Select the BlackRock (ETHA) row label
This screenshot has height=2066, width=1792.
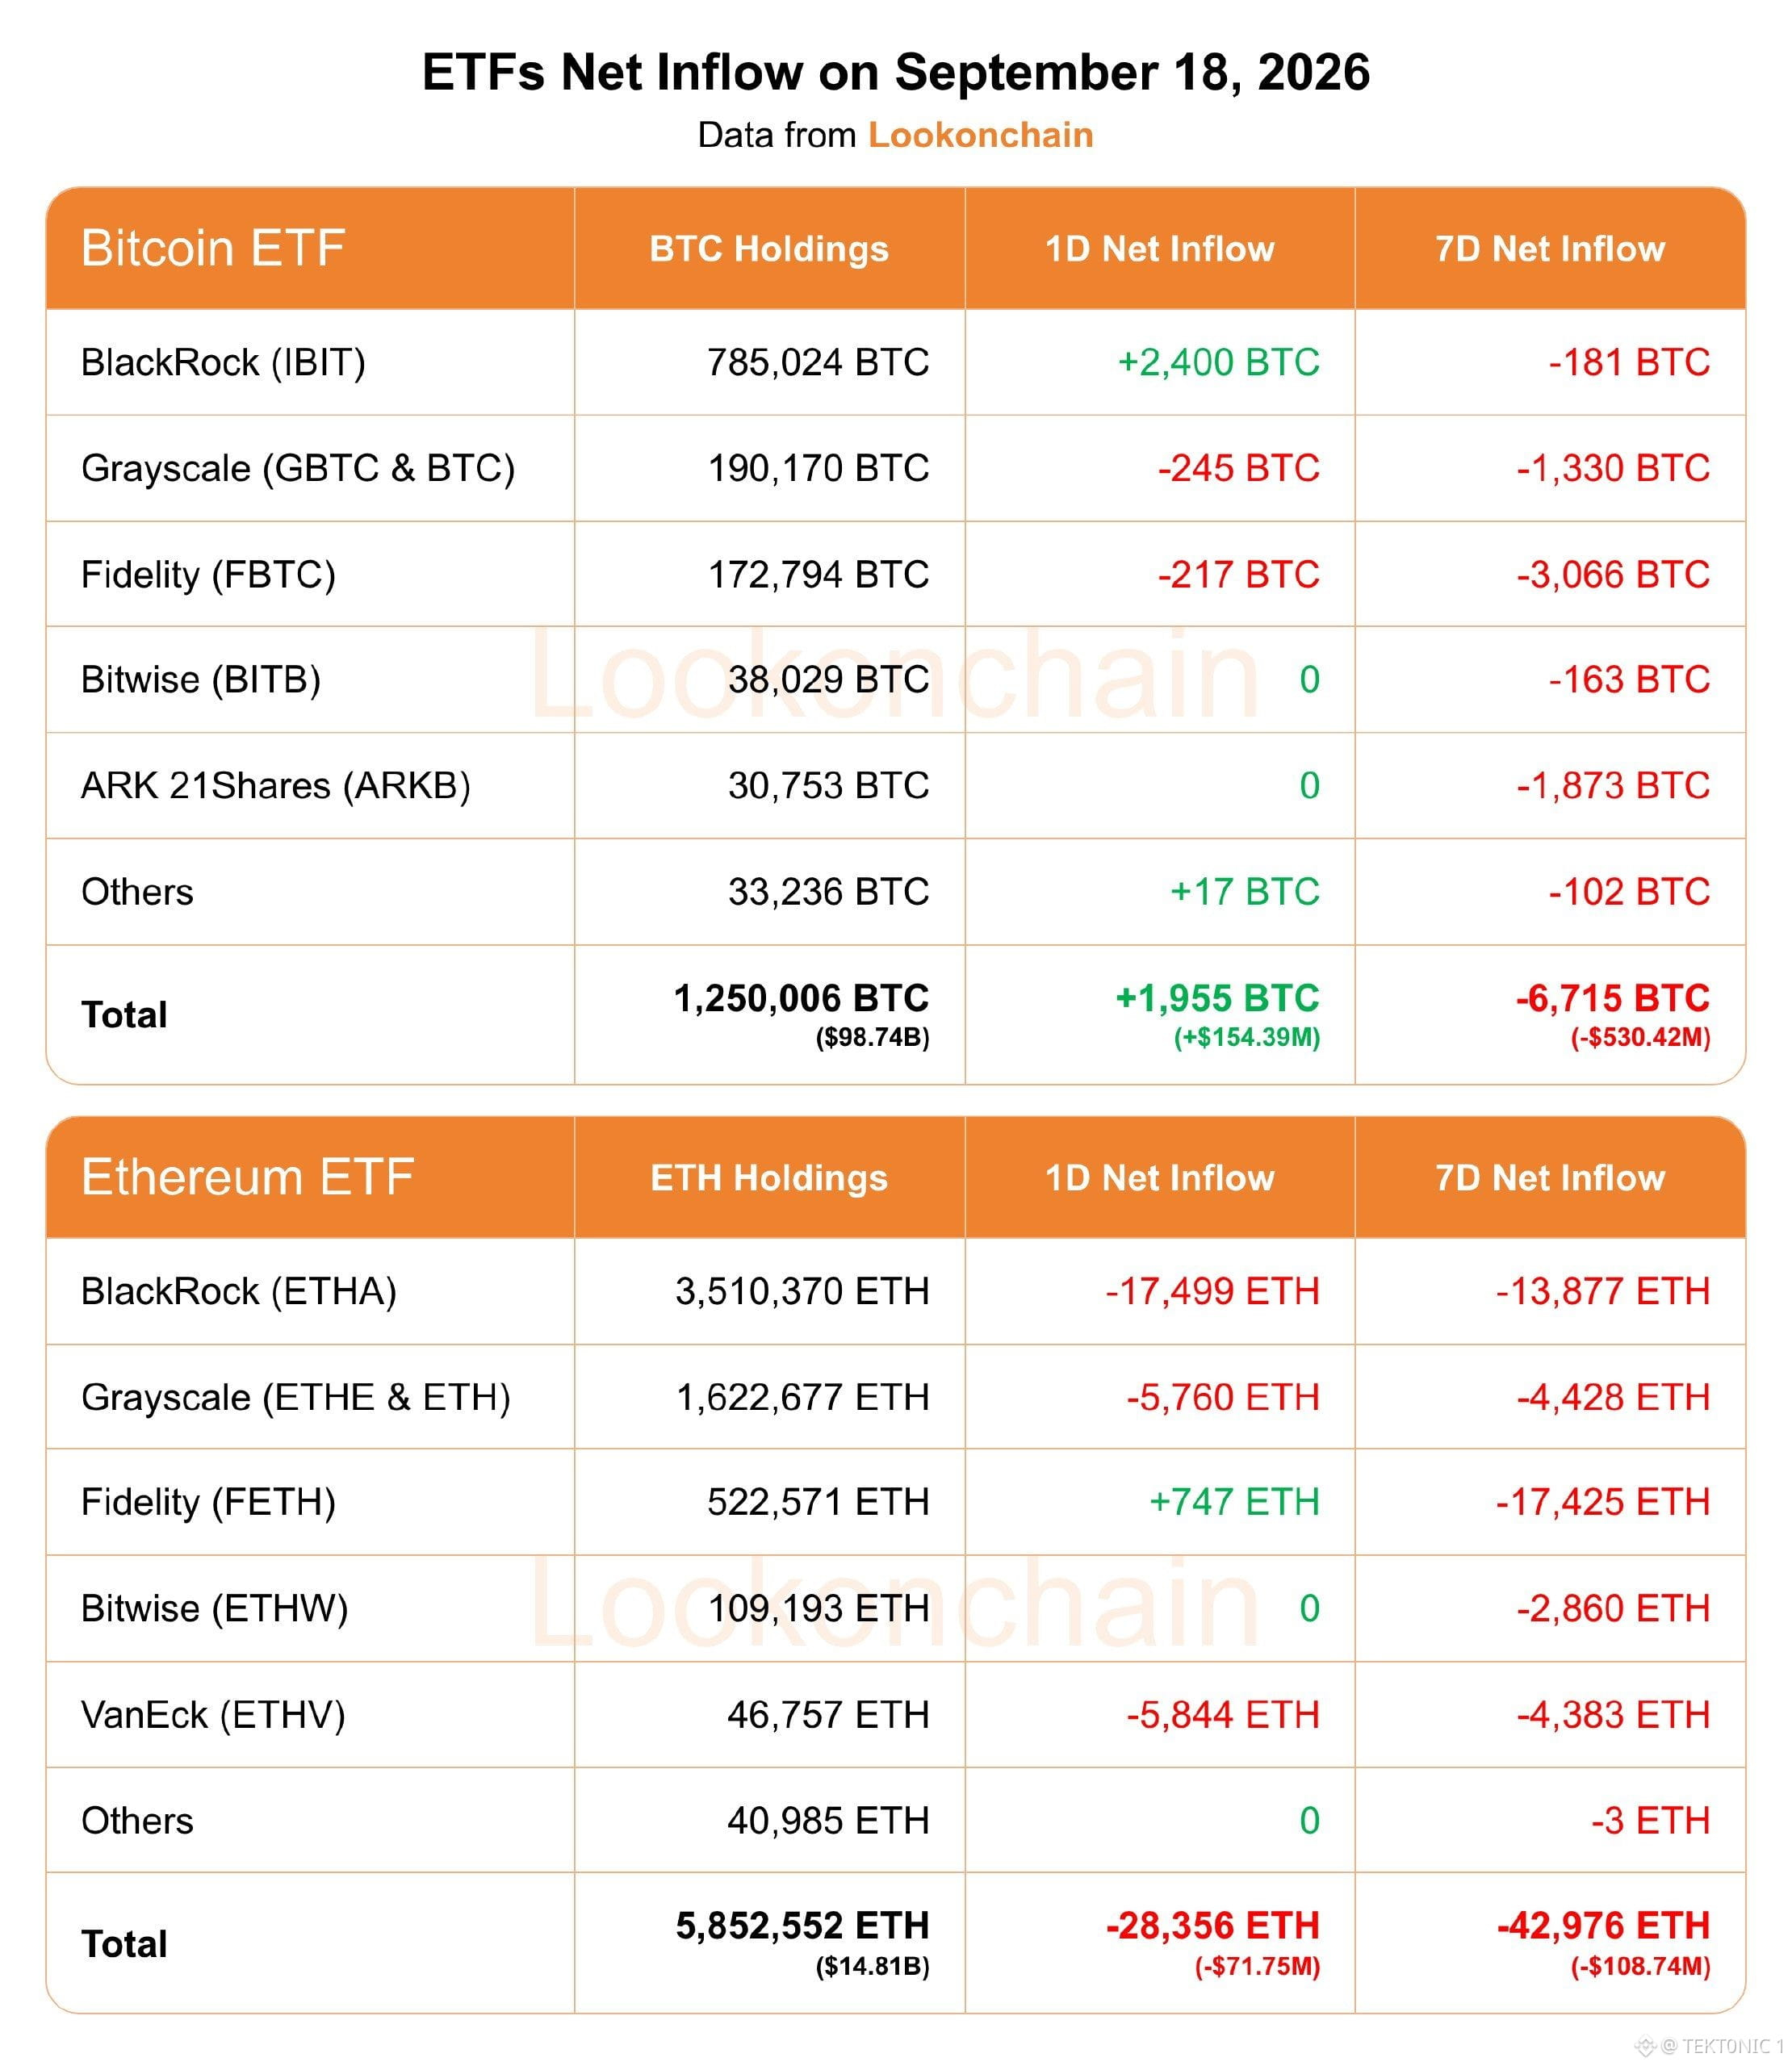[x=239, y=1290]
